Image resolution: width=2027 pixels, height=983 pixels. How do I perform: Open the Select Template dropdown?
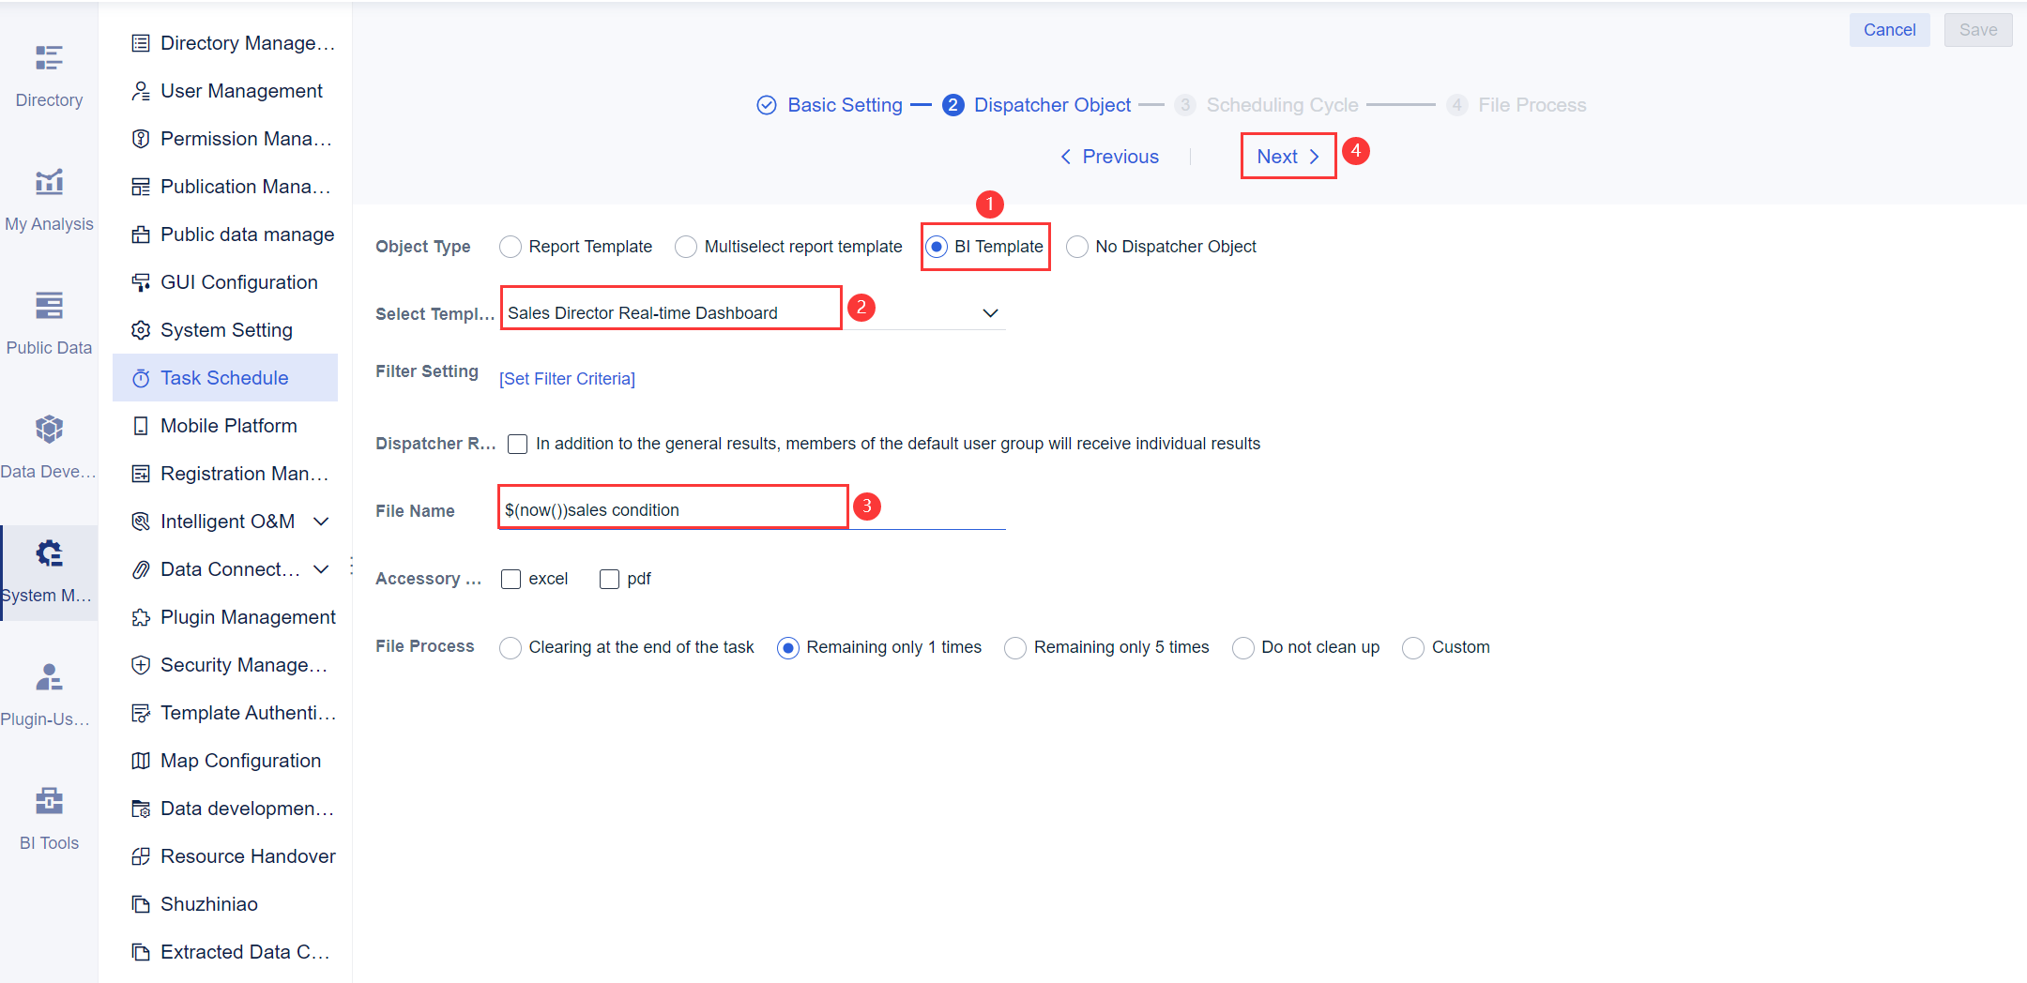(x=989, y=312)
